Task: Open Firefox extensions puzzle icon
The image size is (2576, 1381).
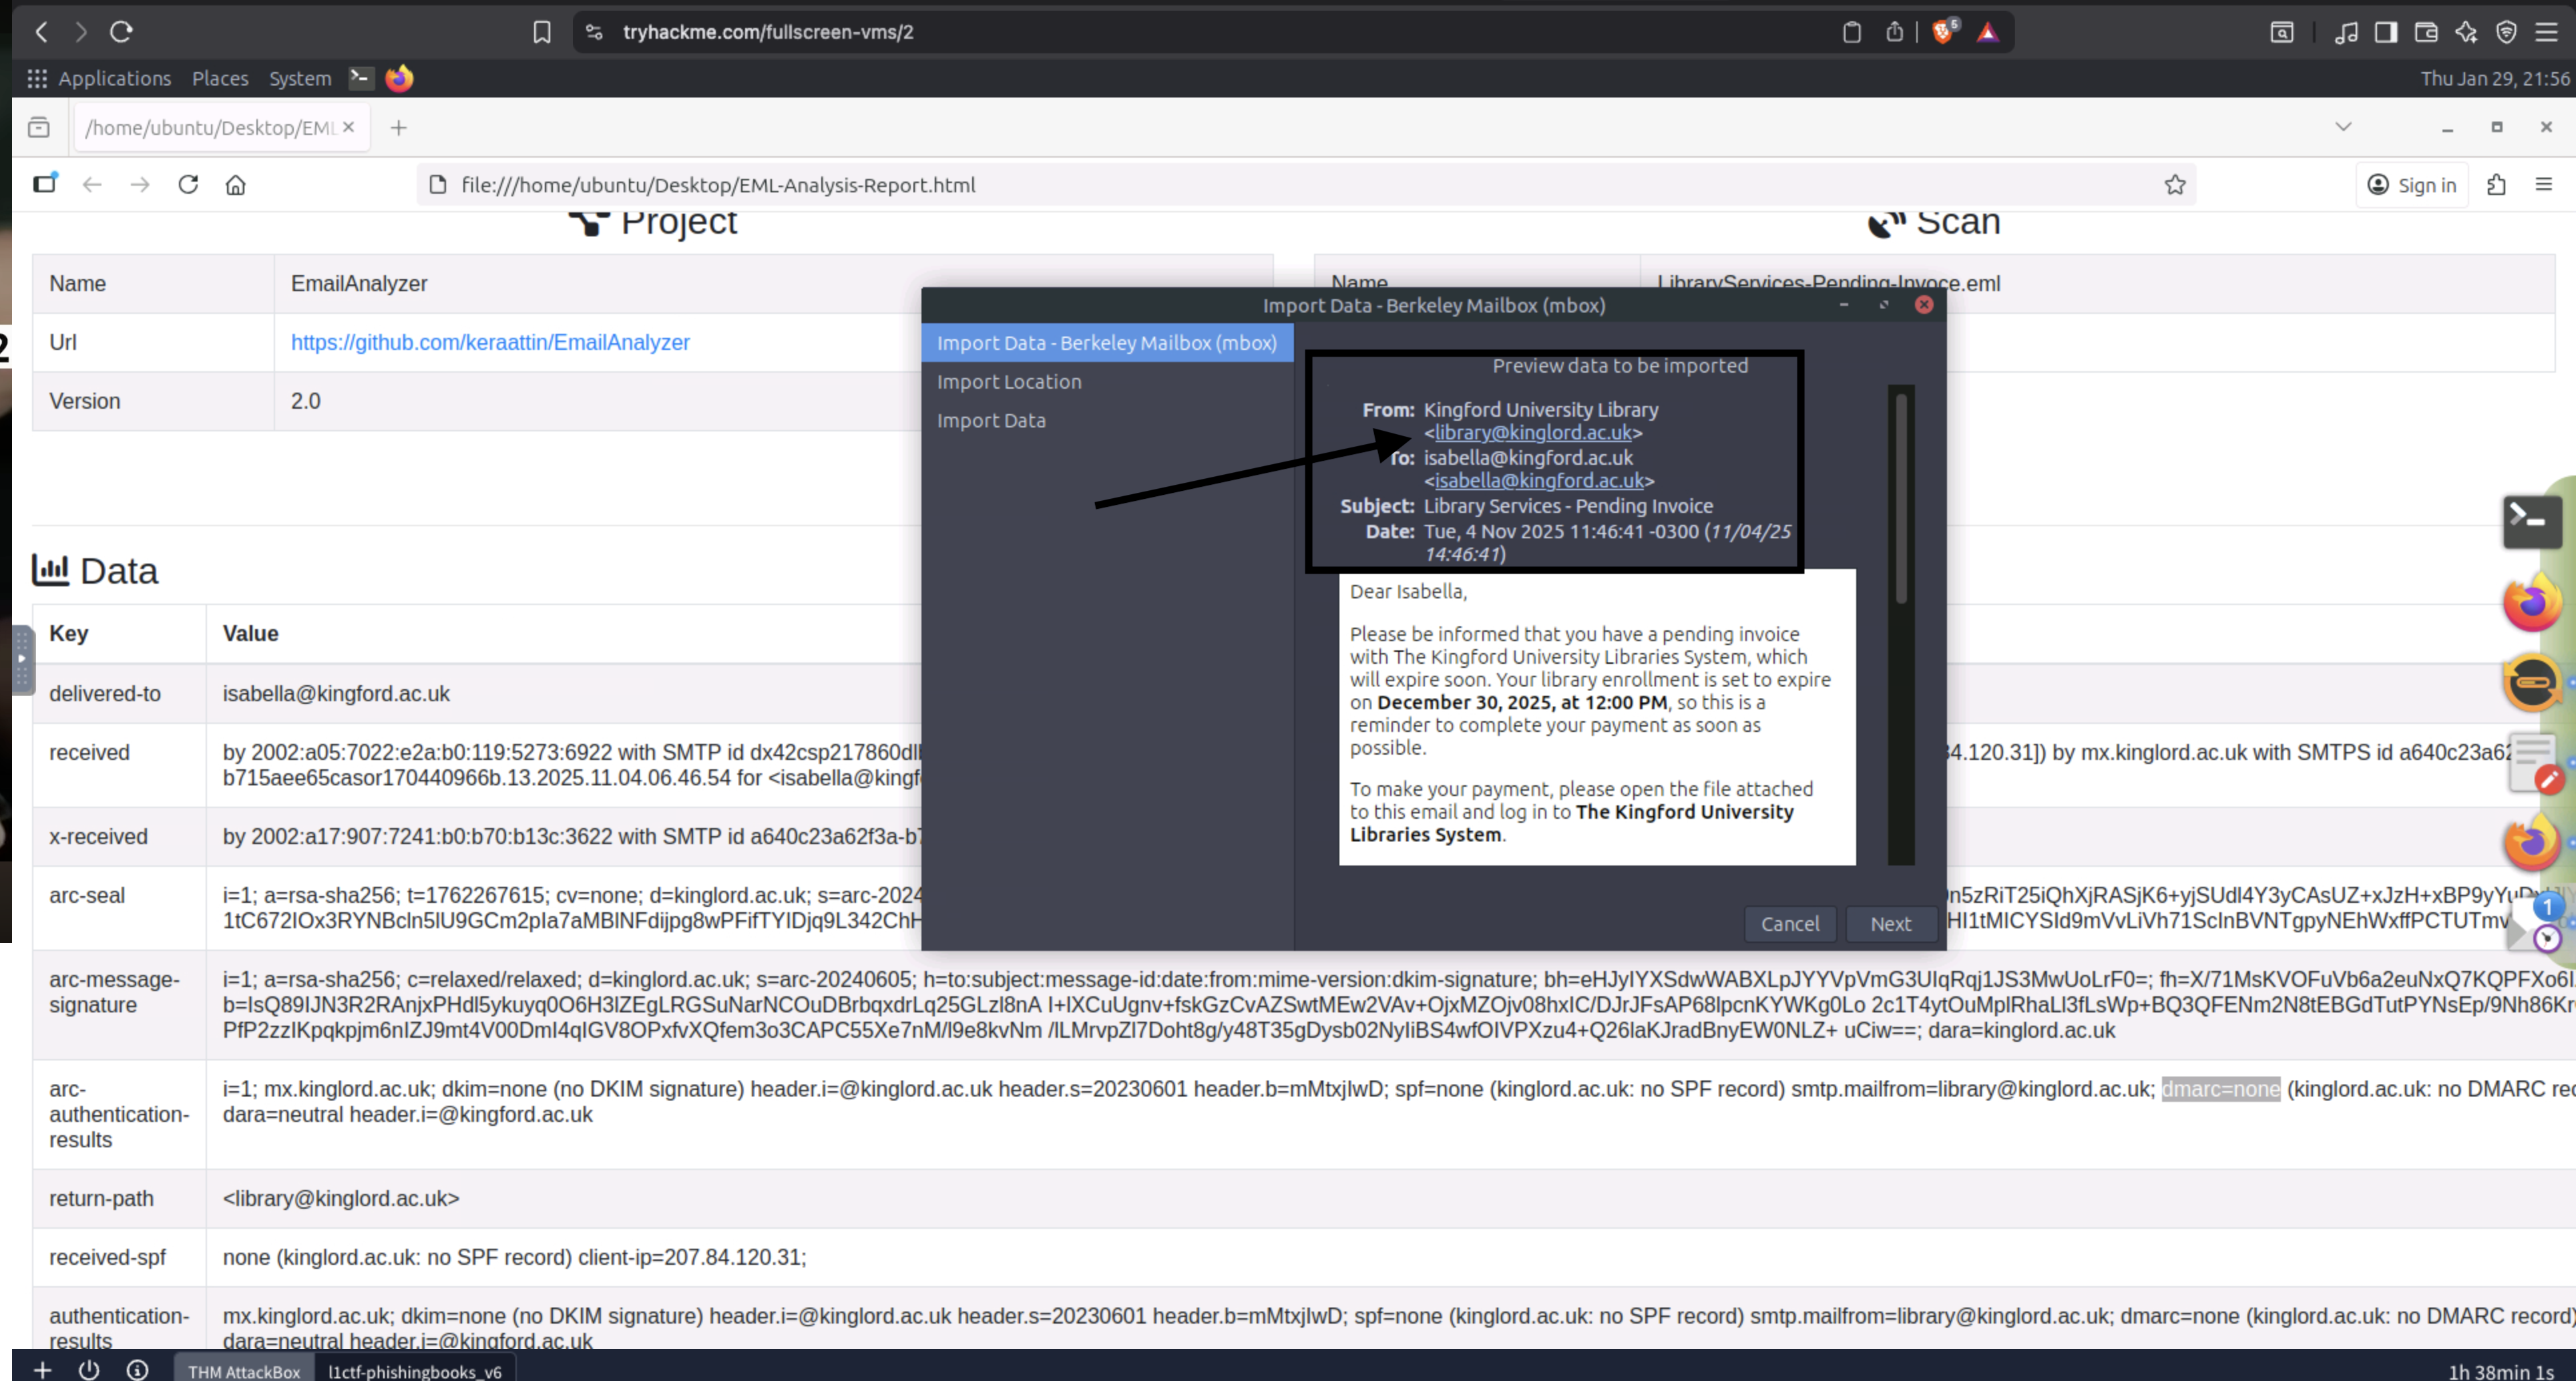Action: (2496, 185)
